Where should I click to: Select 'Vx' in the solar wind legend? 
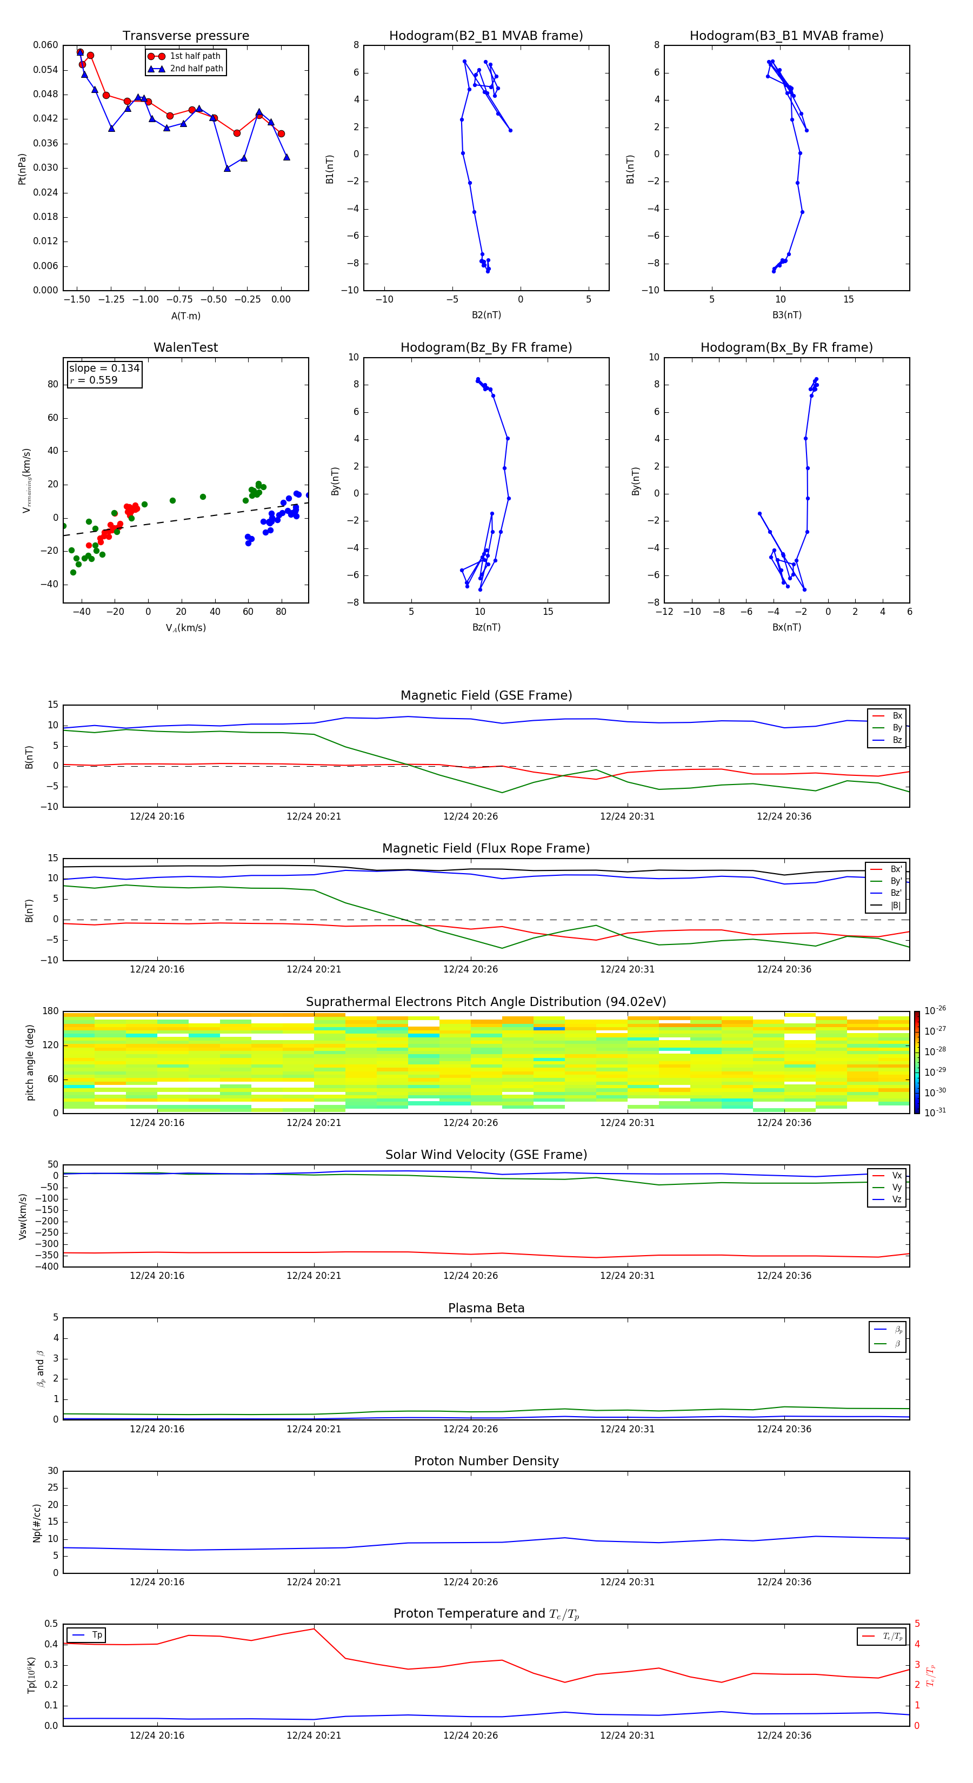pyautogui.click(x=888, y=1175)
